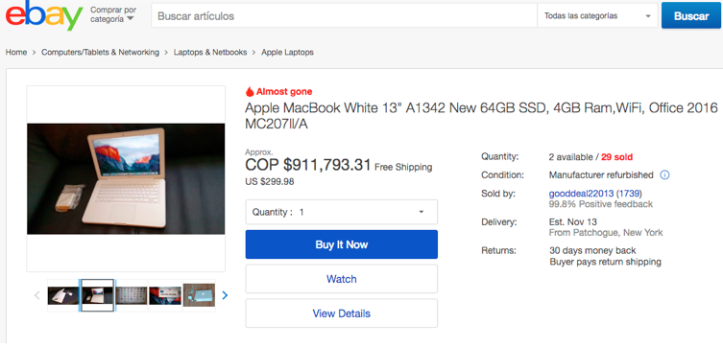Screen dimensions: 723x347
Task: Expand Comprar por categoría menu
Action: point(113,14)
